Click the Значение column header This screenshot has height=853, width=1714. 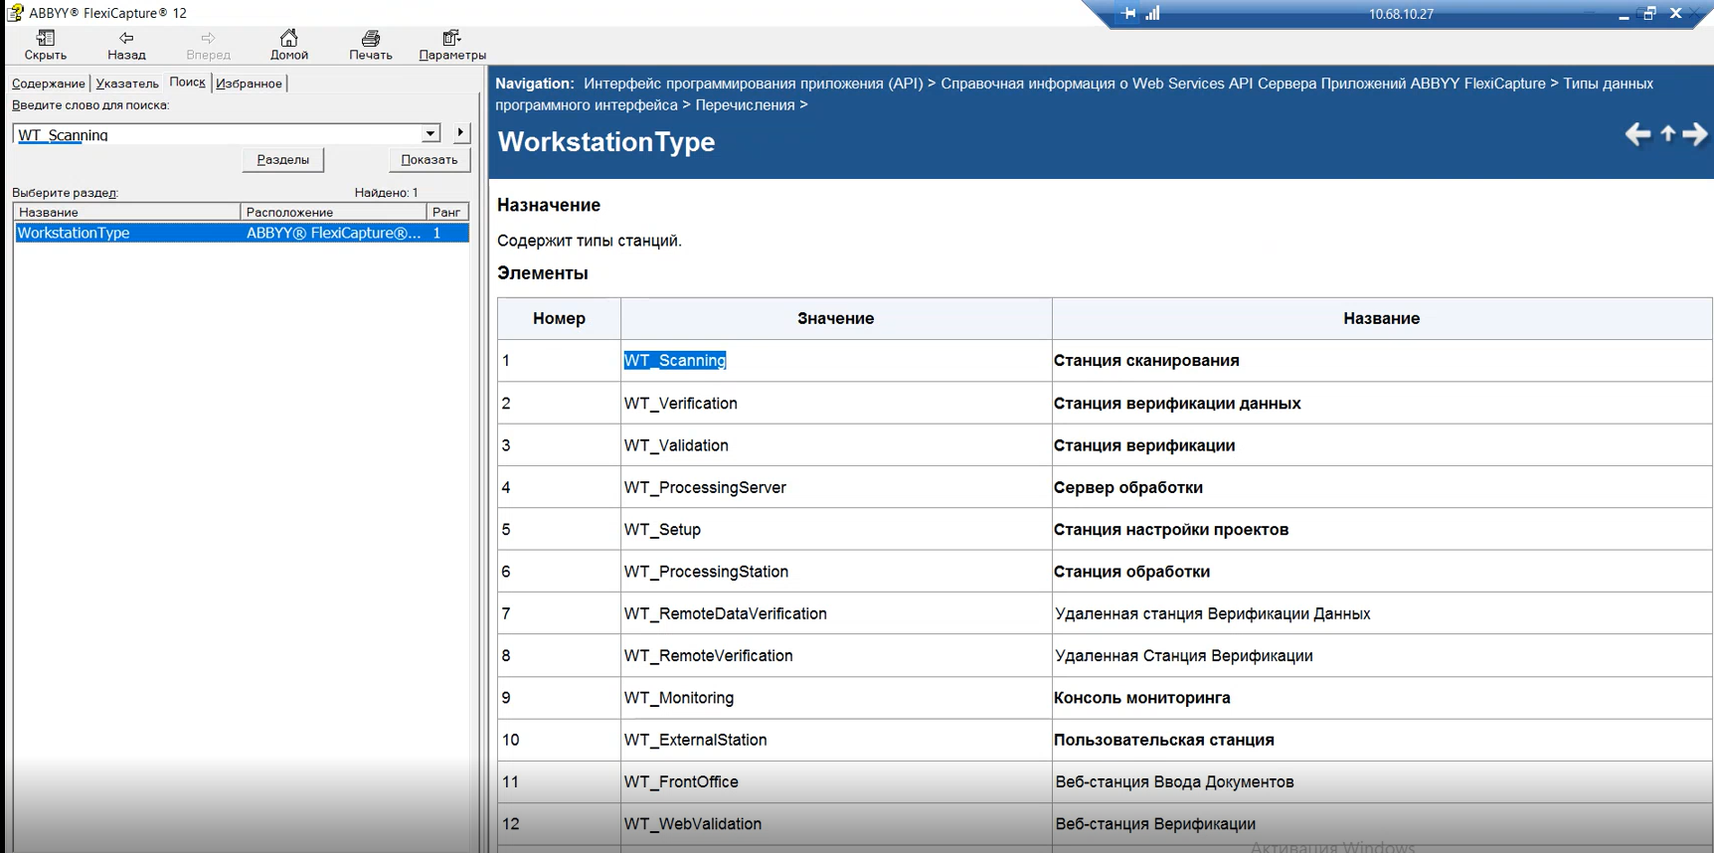point(836,319)
